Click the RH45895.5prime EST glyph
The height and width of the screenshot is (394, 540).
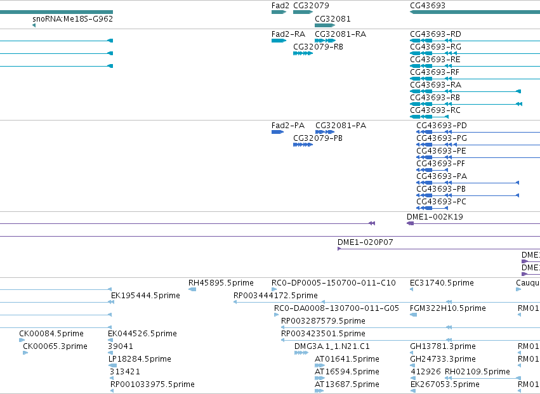(192, 289)
